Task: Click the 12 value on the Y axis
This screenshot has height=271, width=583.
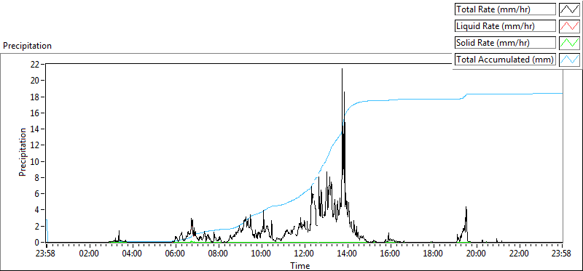Action: (35, 145)
